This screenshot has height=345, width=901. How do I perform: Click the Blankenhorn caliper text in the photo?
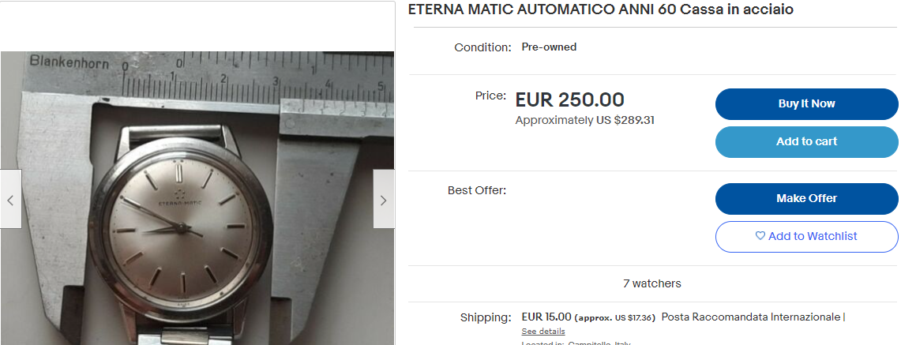tap(69, 62)
